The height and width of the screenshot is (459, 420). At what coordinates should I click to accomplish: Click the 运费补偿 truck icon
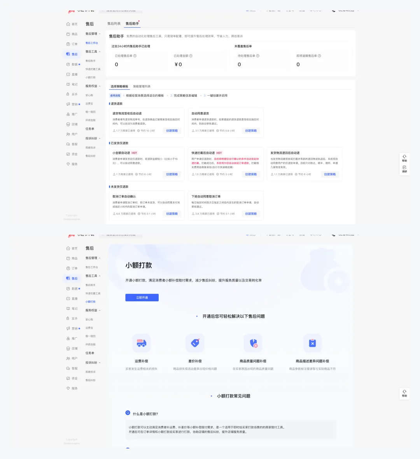coord(141,343)
